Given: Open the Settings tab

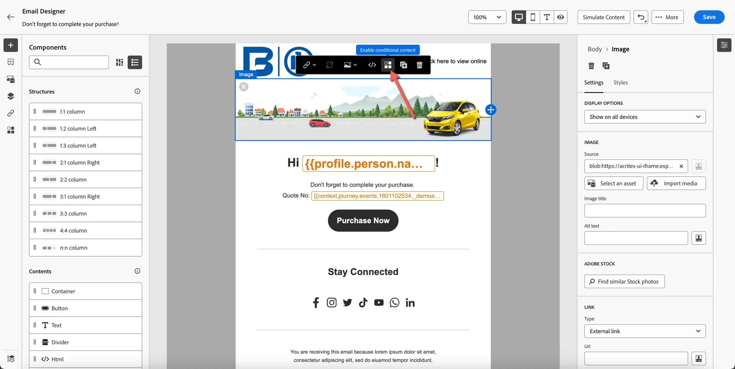Looking at the screenshot, I should point(594,82).
